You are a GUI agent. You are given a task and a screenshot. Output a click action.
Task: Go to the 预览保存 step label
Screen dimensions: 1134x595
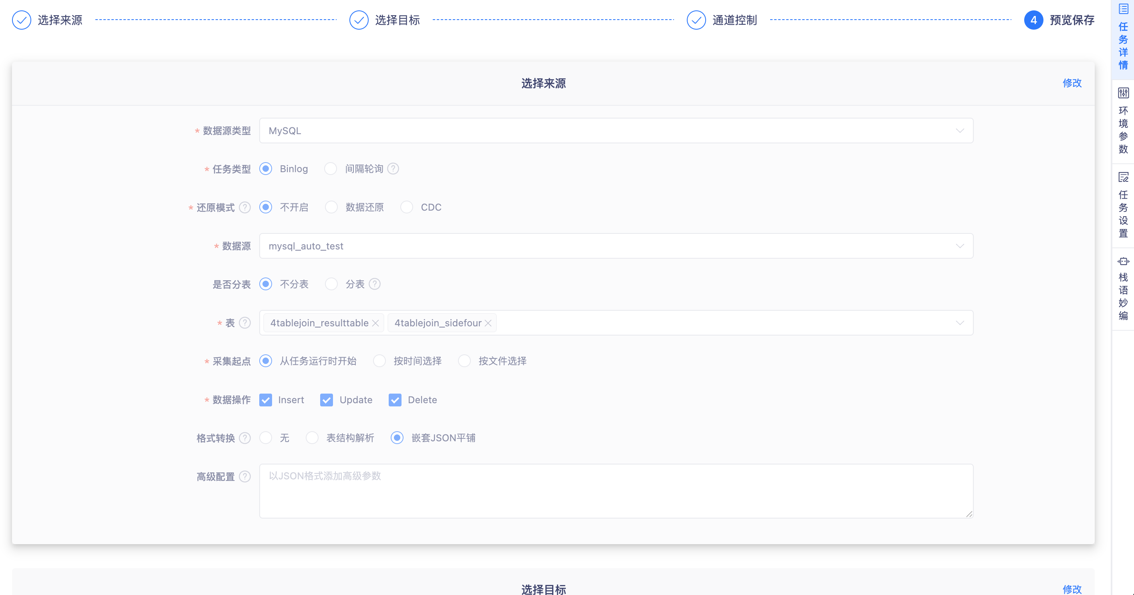pyautogui.click(x=1072, y=20)
